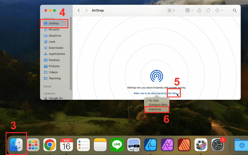This screenshot has height=155, width=248.
Task: Open the Notes app in the Dock
Action: (x=100, y=144)
